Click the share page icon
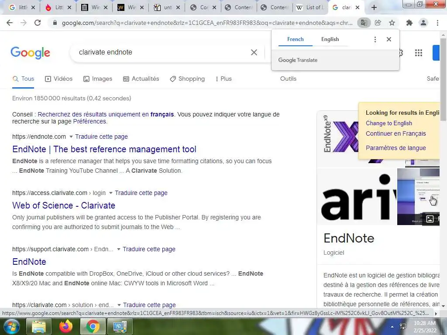This screenshot has height=335, width=447. click(x=378, y=23)
